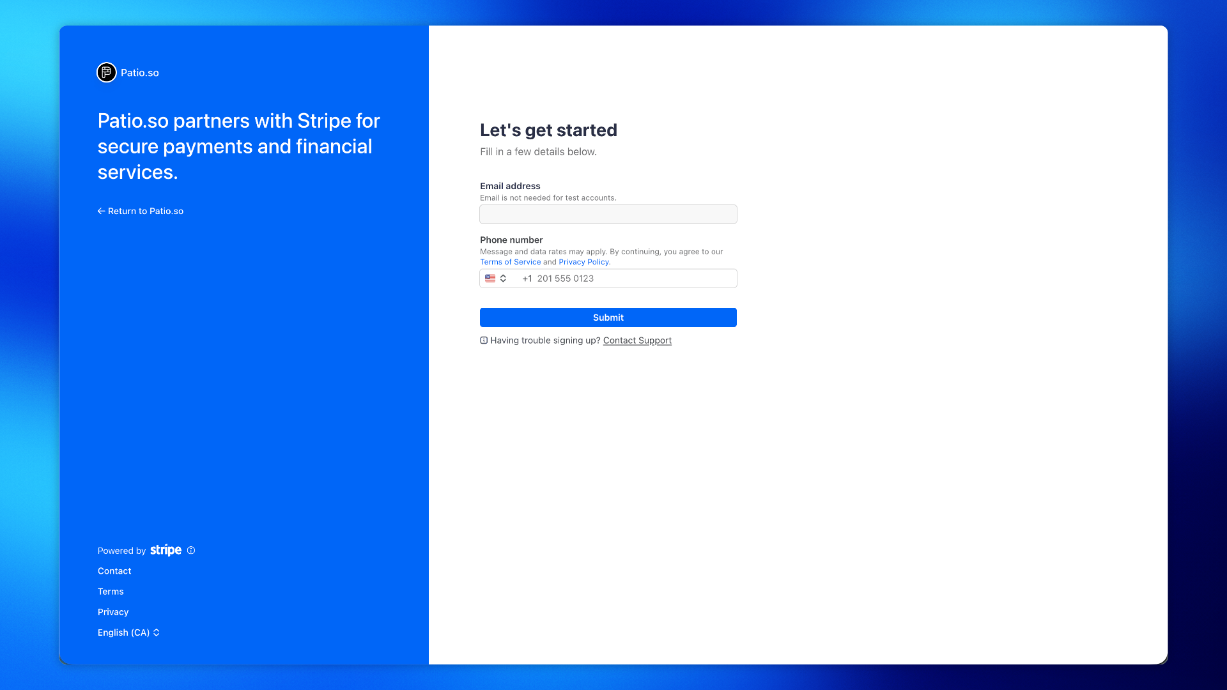Open the US flag country code selector
The height and width of the screenshot is (690, 1227).
pos(496,279)
